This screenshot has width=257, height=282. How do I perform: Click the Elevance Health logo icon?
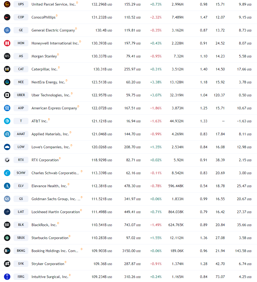tap(7, 186)
